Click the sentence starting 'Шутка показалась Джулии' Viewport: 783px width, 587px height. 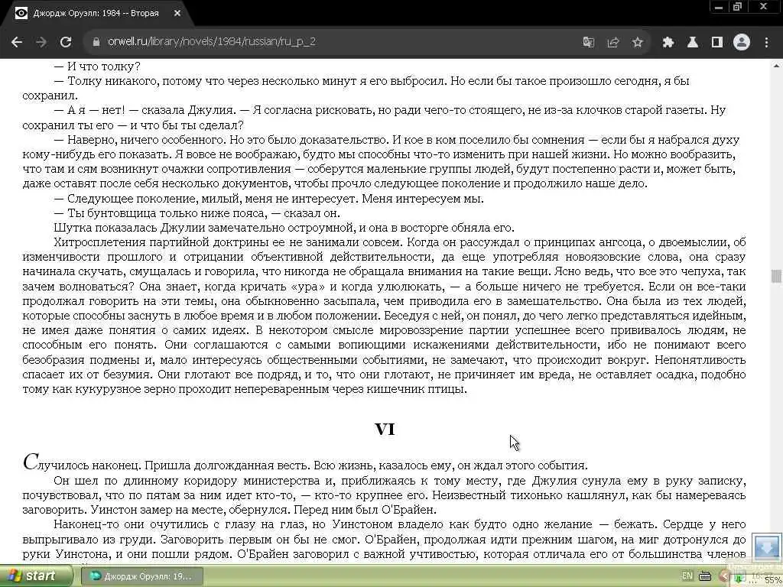[x=284, y=228]
